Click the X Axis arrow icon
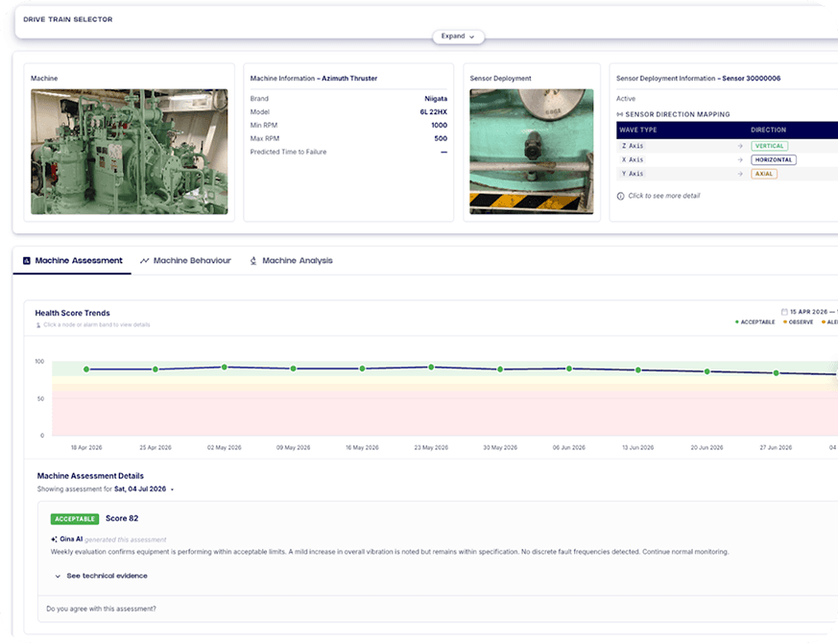Image resolution: width=838 pixels, height=643 pixels. pos(740,160)
